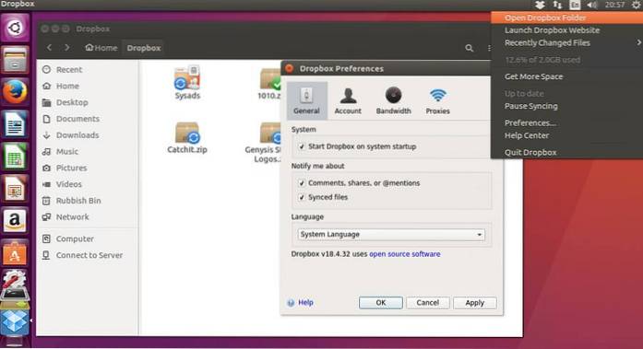Image resolution: width=643 pixels, height=349 pixels.
Task: Expand Recently Changed Files submenu
Action: (x=567, y=42)
